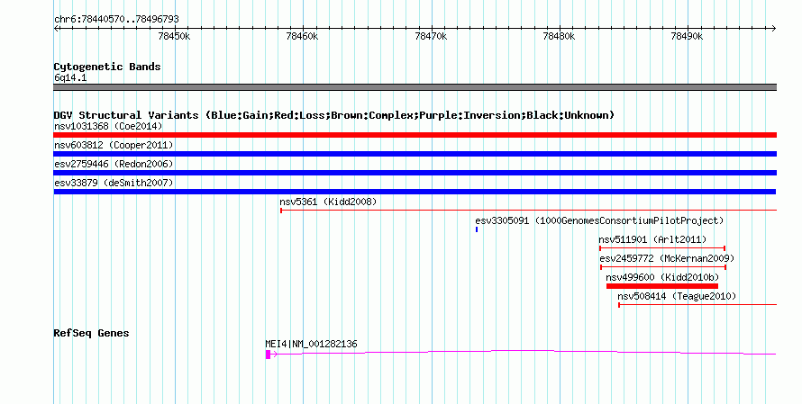Open the nsv603812 (Cooper2011) variant label
The width and height of the screenshot is (802, 404).
pos(114,145)
